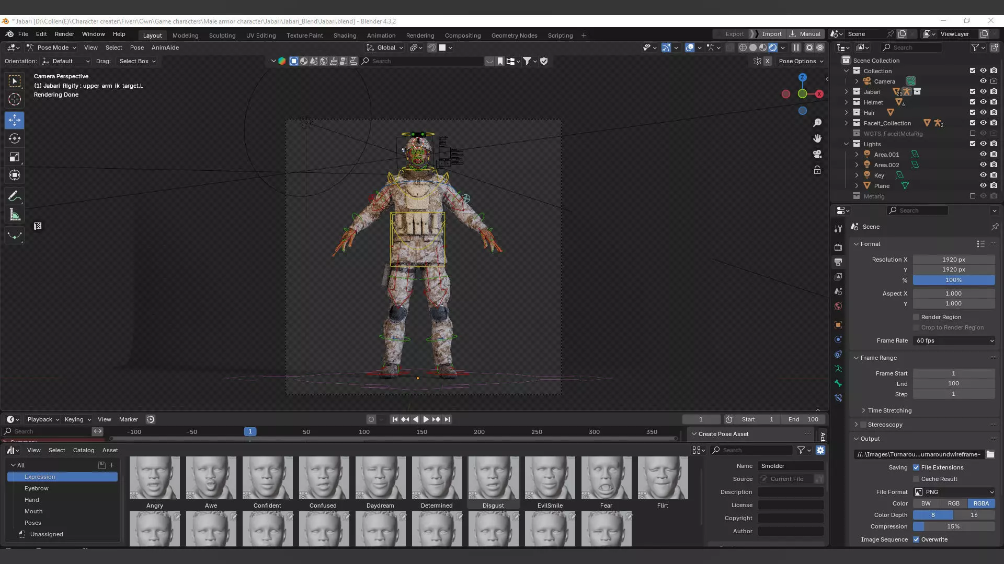
Task: Open output folder browse icon
Action: (x=990, y=454)
